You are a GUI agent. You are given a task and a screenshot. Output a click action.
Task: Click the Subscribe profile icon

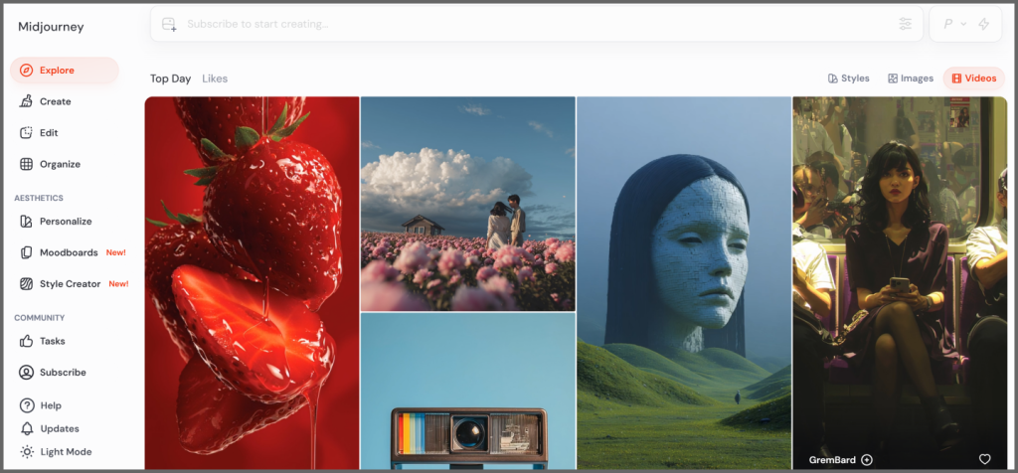click(x=26, y=373)
